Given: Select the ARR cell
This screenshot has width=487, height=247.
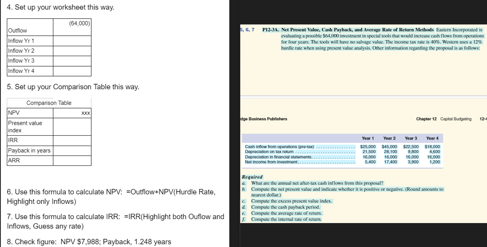Looking at the screenshot, I should [x=72, y=160].
